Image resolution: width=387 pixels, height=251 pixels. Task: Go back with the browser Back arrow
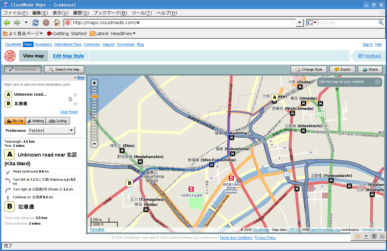click(7, 23)
